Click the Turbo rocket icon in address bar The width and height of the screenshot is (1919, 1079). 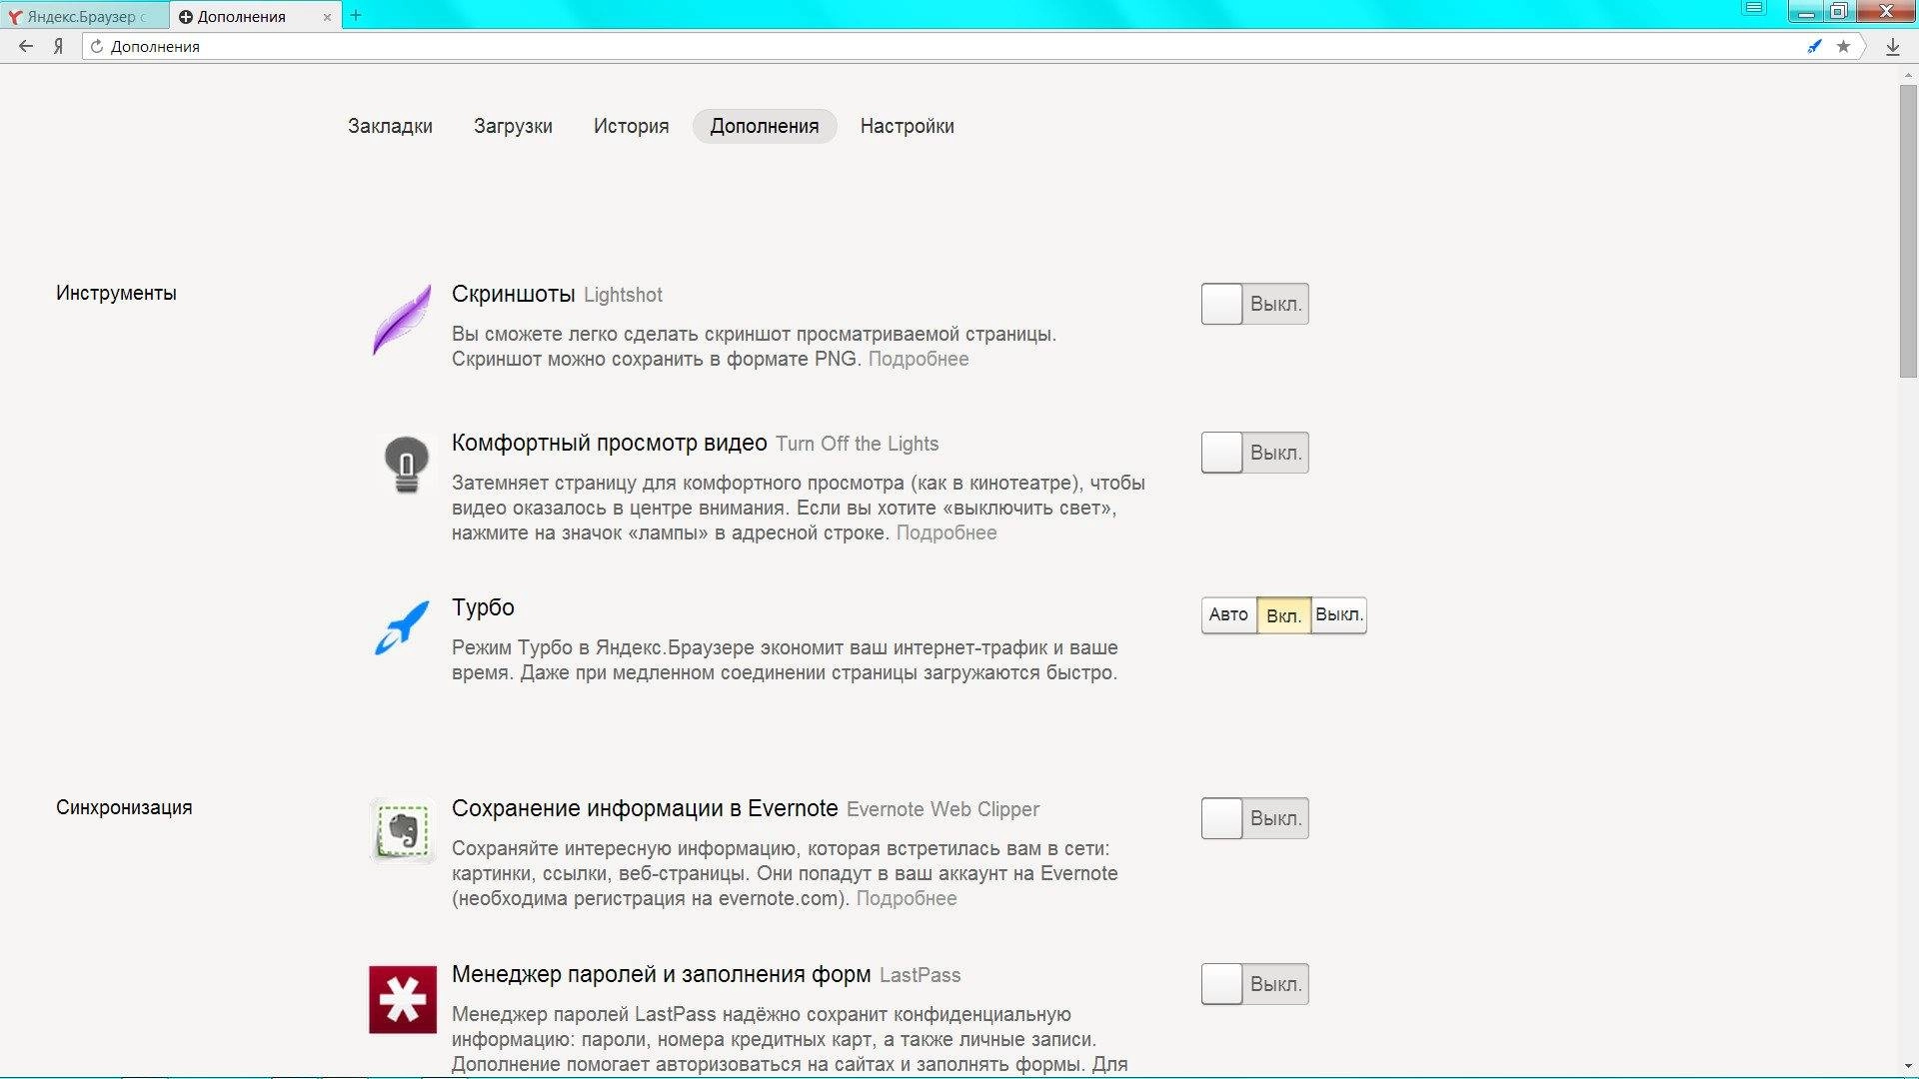tap(1814, 46)
